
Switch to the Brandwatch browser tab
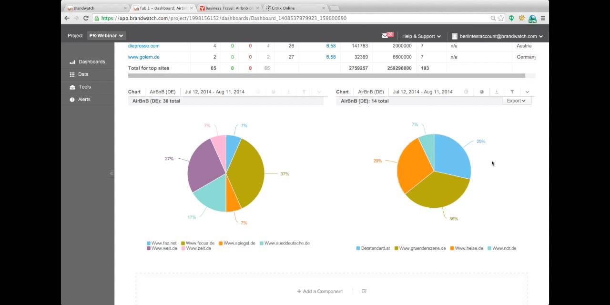click(95, 8)
